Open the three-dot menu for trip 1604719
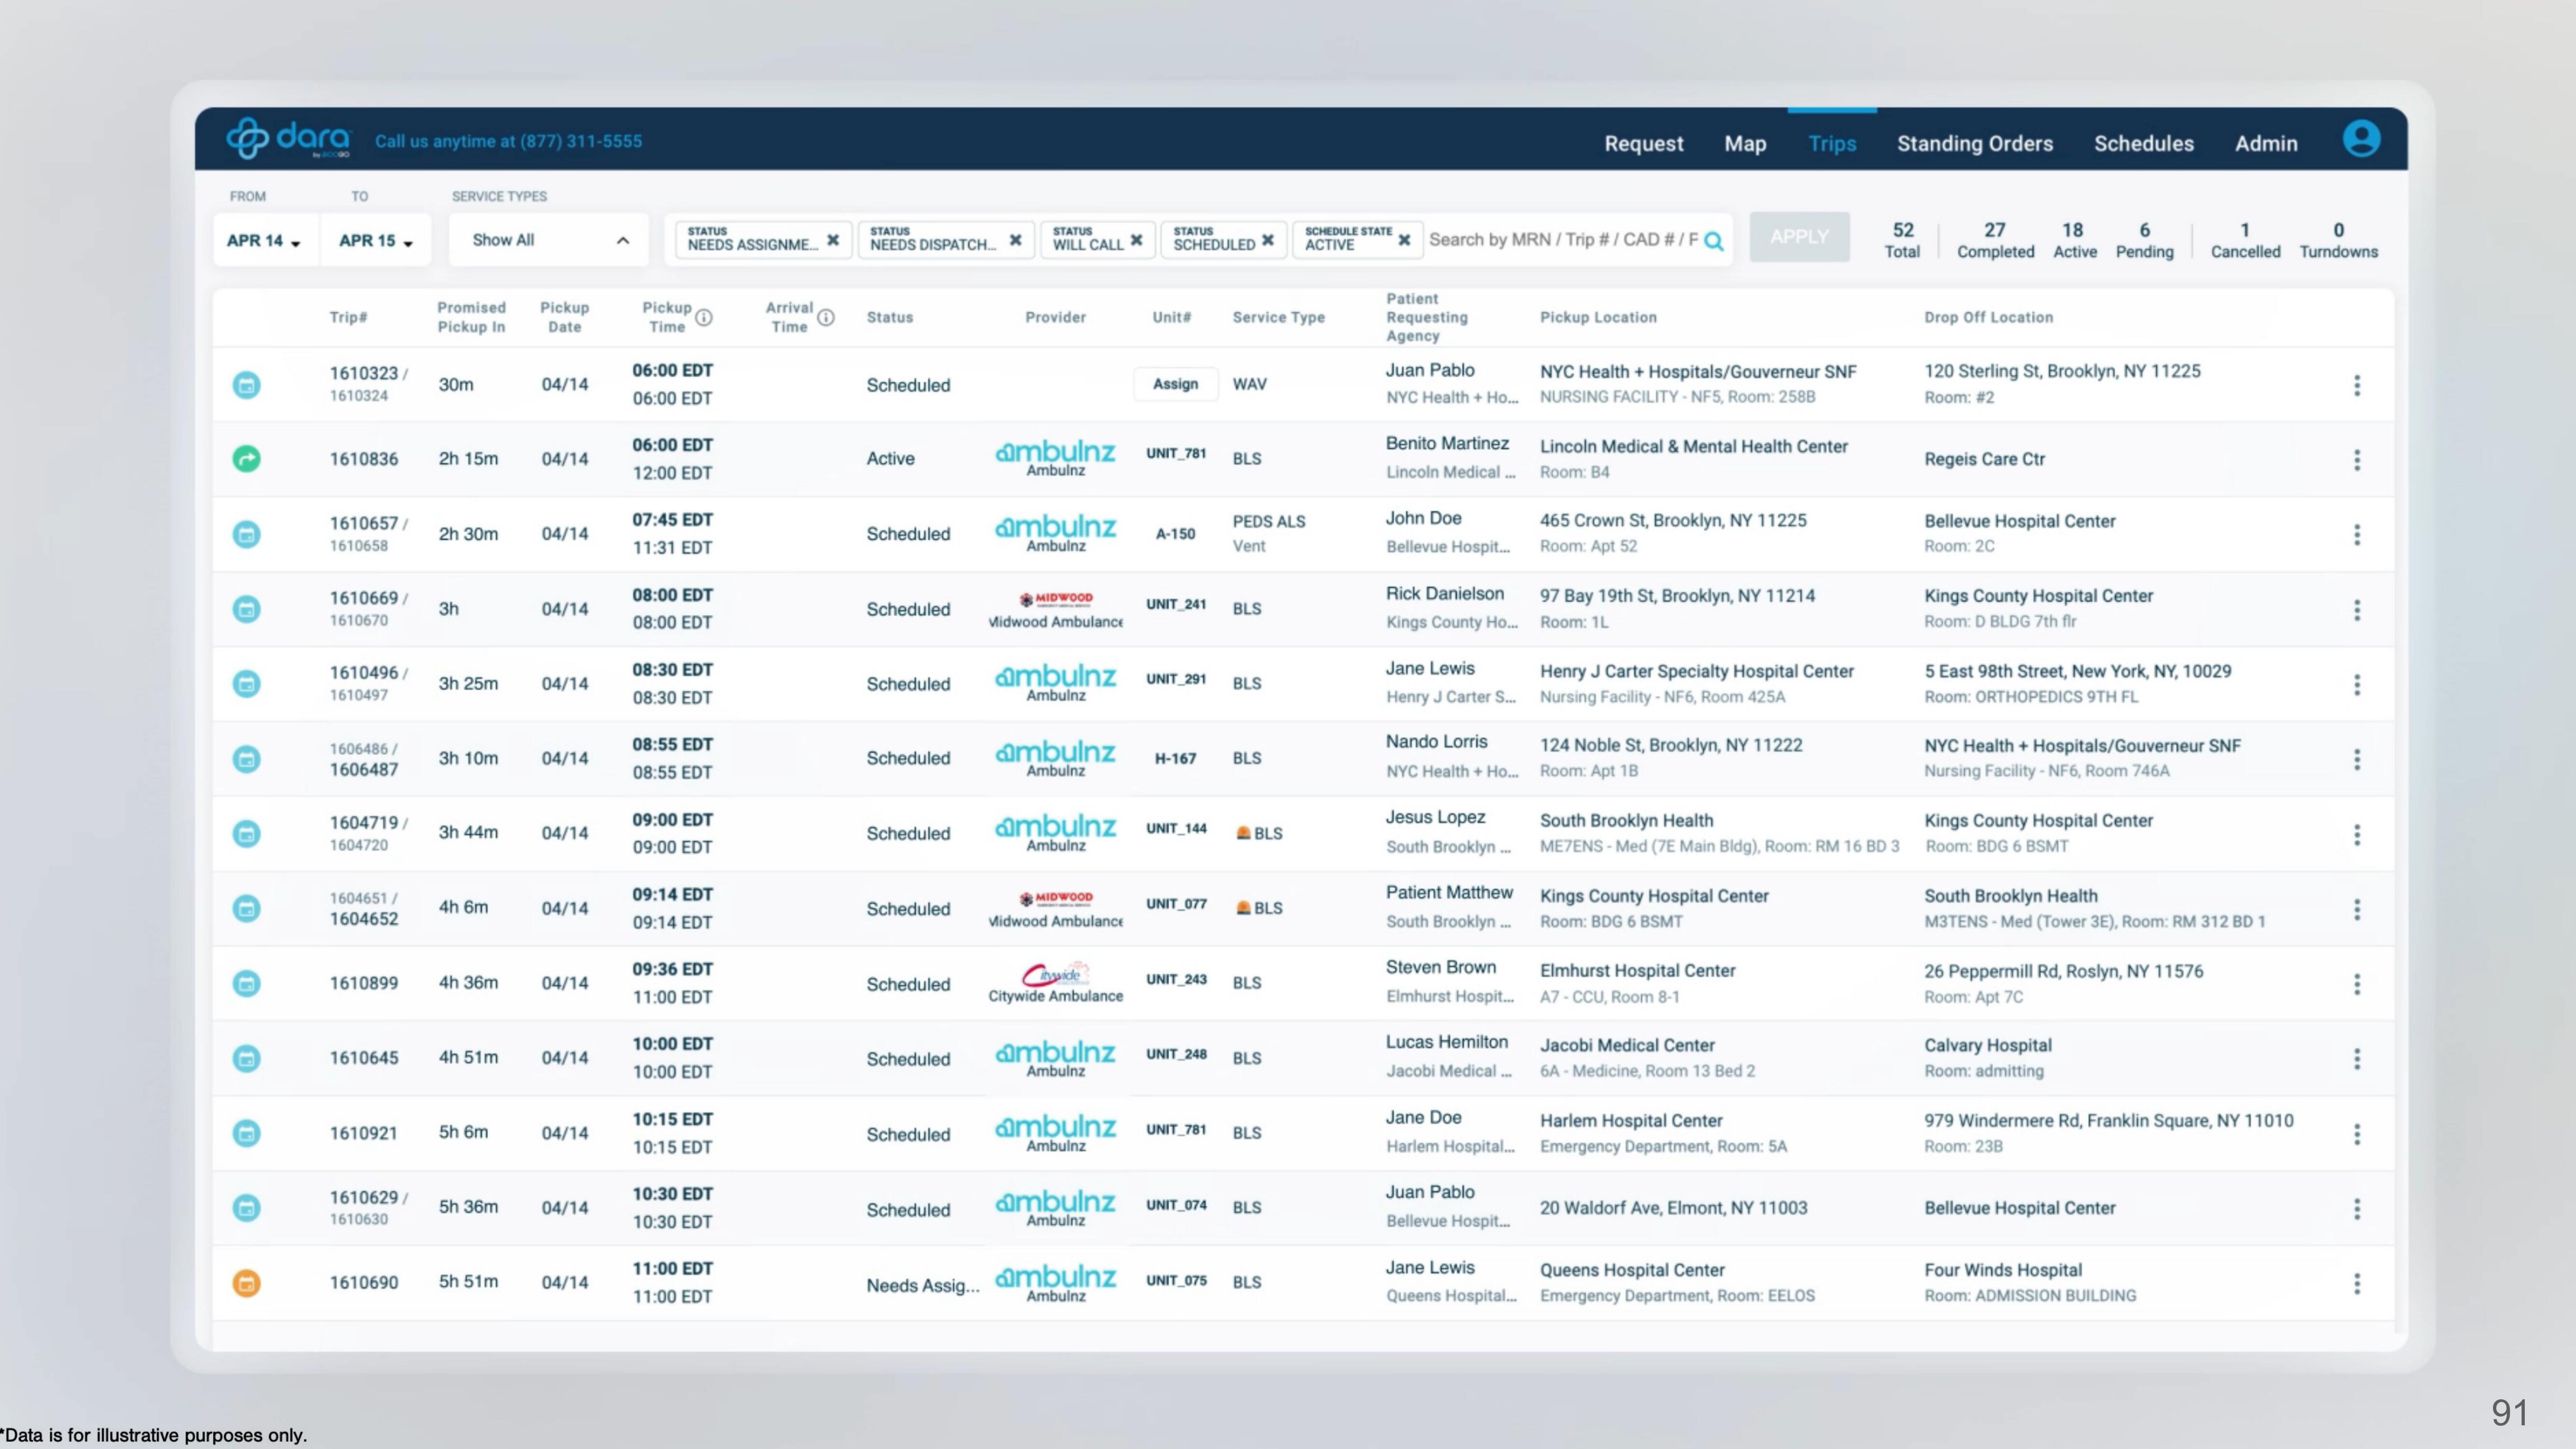Viewport: 2576px width, 1449px height. tap(2357, 835)
